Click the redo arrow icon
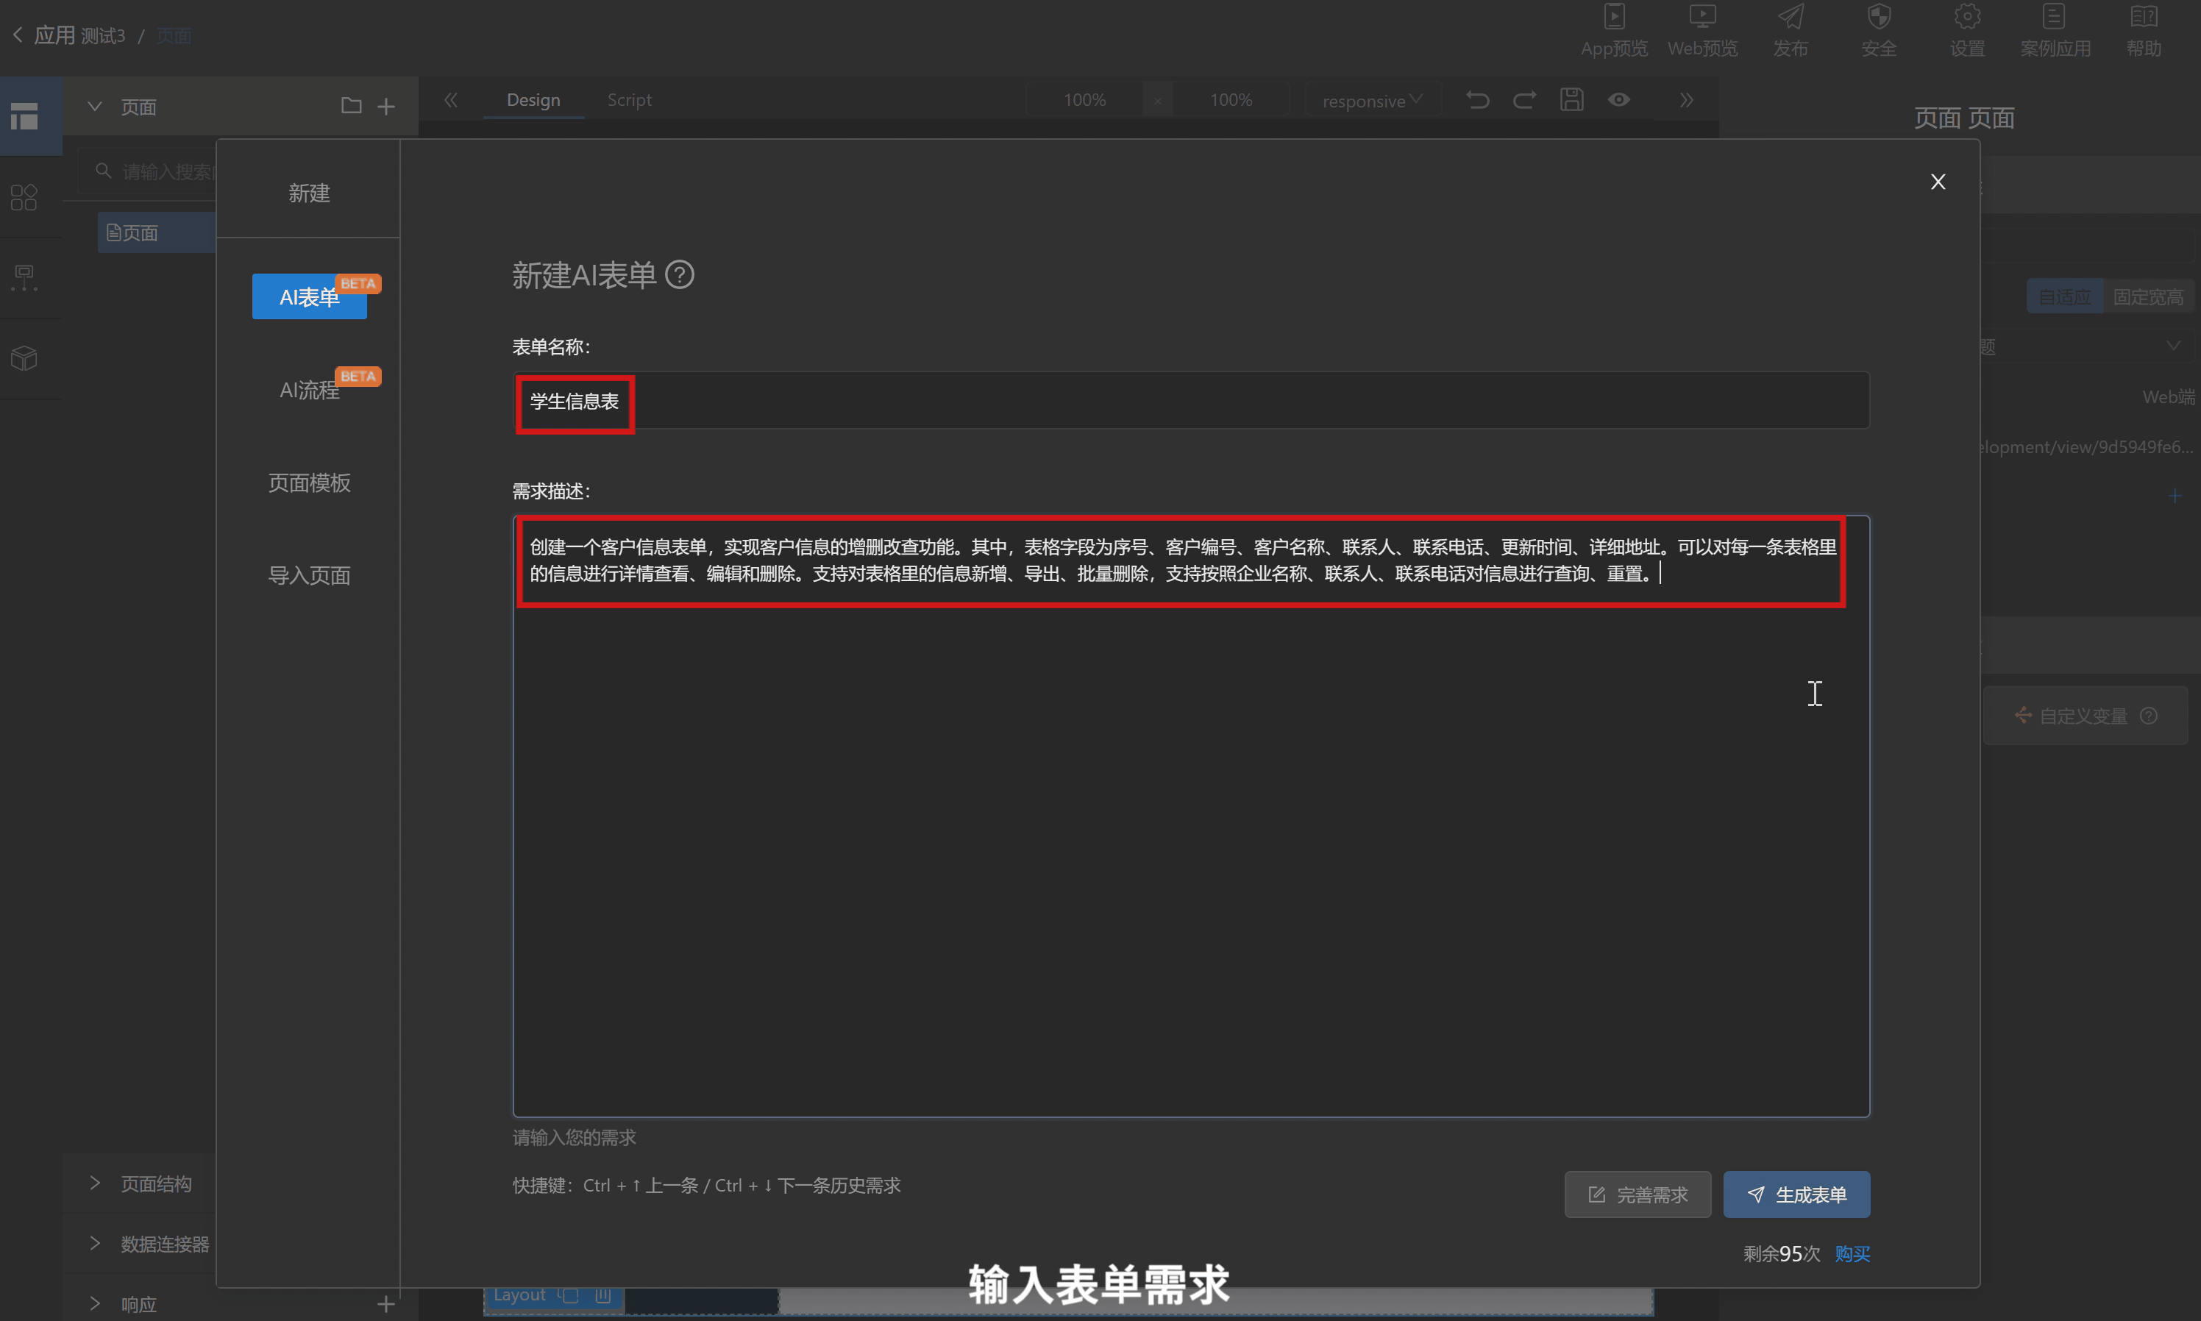 pos(1525,100)
